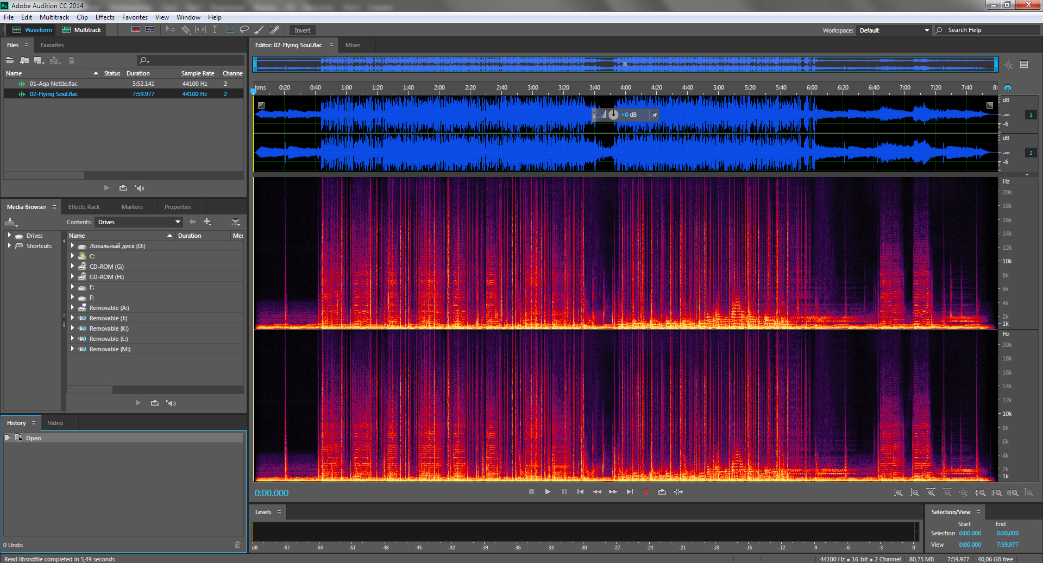Screen dimensions: 1043x563
Task: Click the Invert button
Action: tap(303, 30)
